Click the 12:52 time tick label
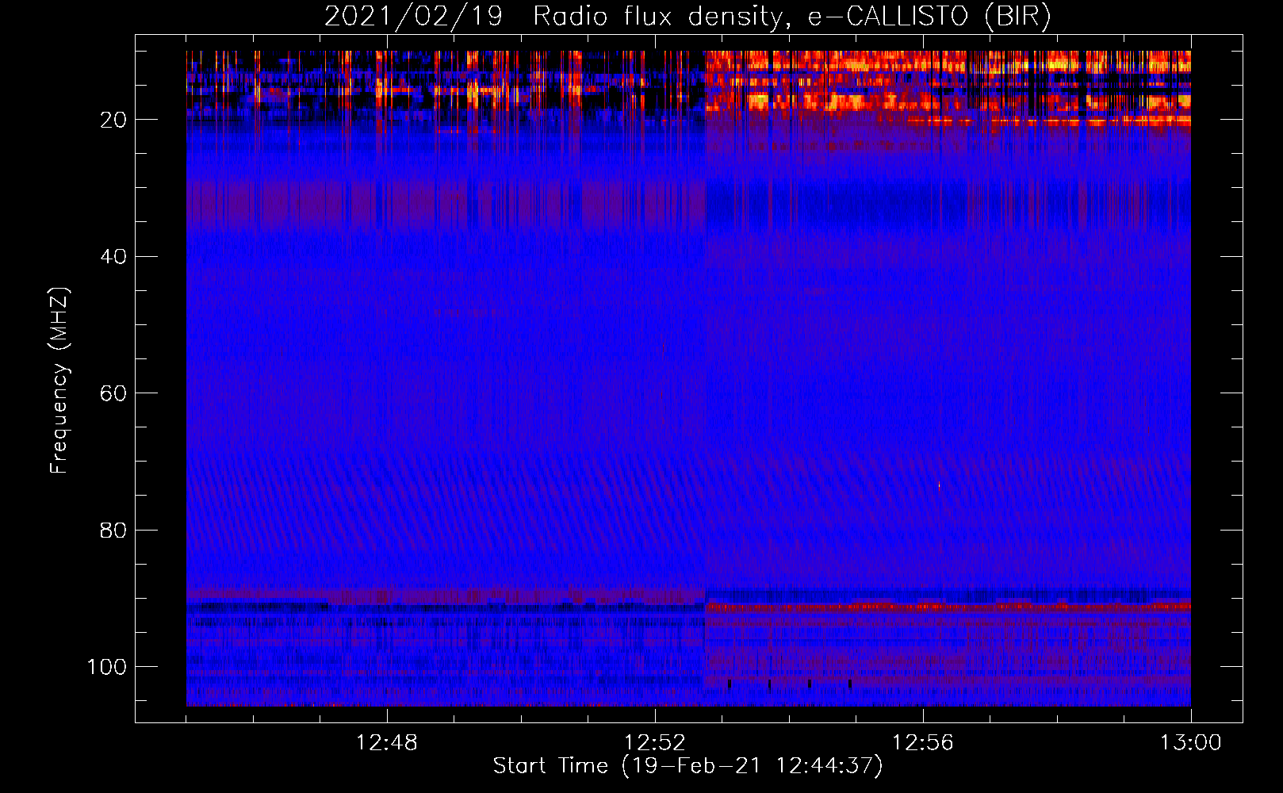This screenshot has width=1283, height=793. 654,743
